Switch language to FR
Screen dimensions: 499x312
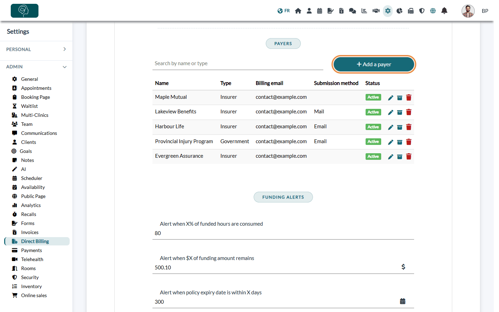pos(283,11)
